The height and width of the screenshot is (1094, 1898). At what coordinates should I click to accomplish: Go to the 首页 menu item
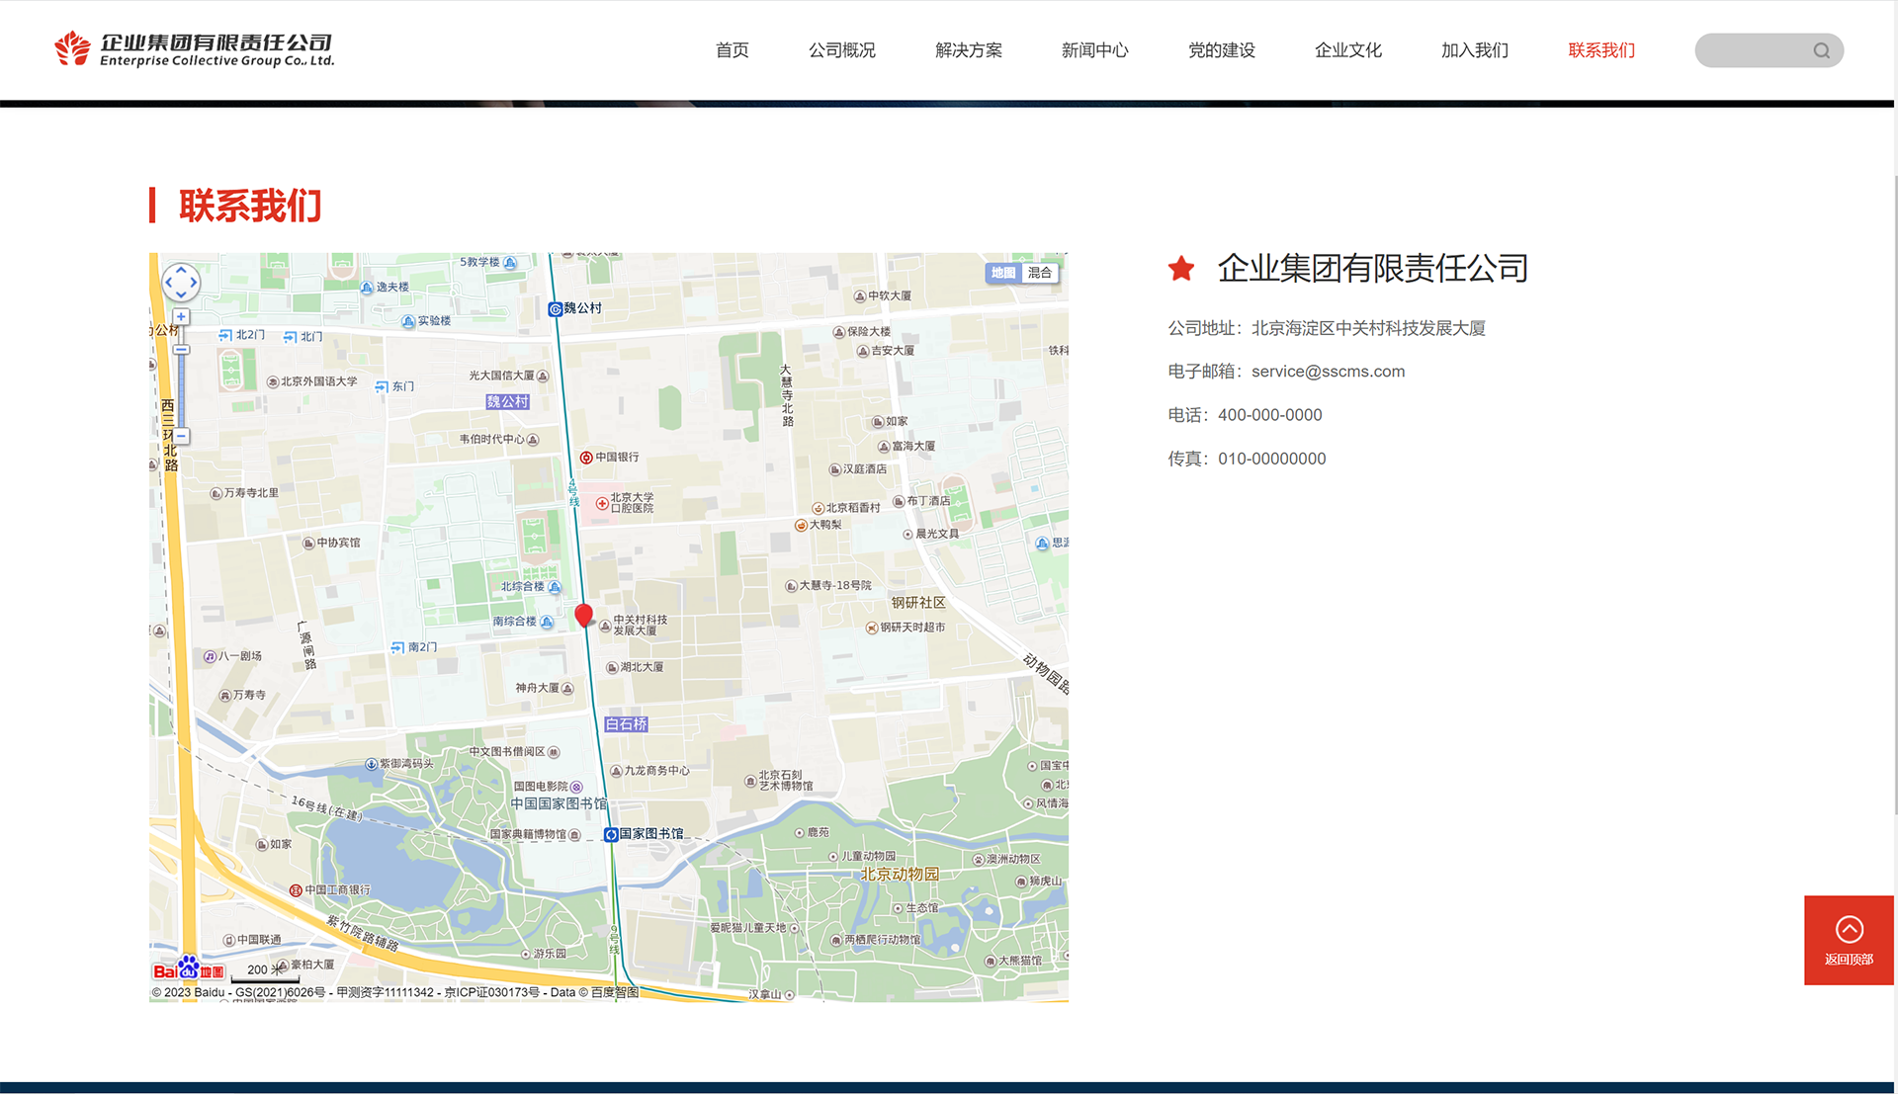(x=732, y=50)
